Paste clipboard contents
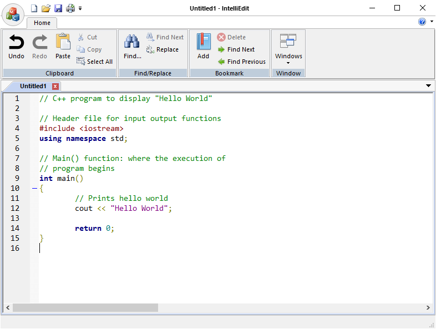436x329 pixels. (63, 46)
